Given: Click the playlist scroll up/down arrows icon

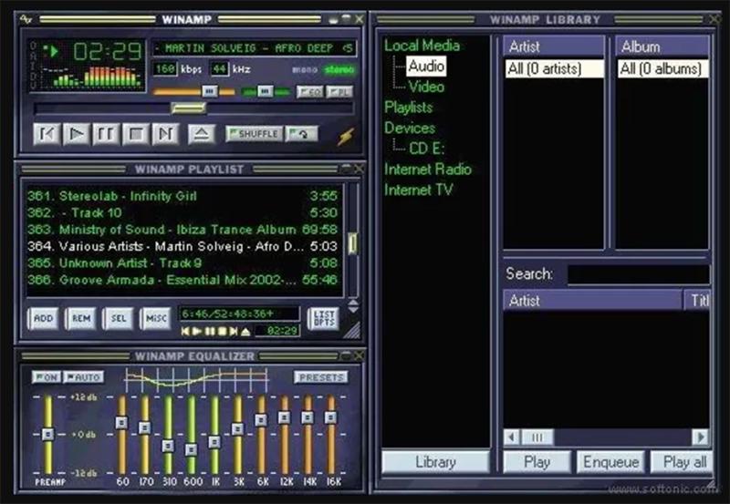Looking at the screenshot, I should [x=353, y=306].
